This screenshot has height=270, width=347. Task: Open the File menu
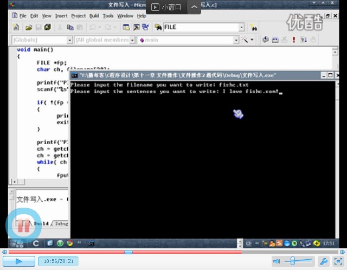[23, 16]
